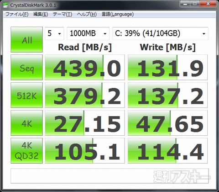The width and height of the screenshot is (219, 192).
Task: Click 4K QD32 write result 114.4
Action: coord(167,150)
